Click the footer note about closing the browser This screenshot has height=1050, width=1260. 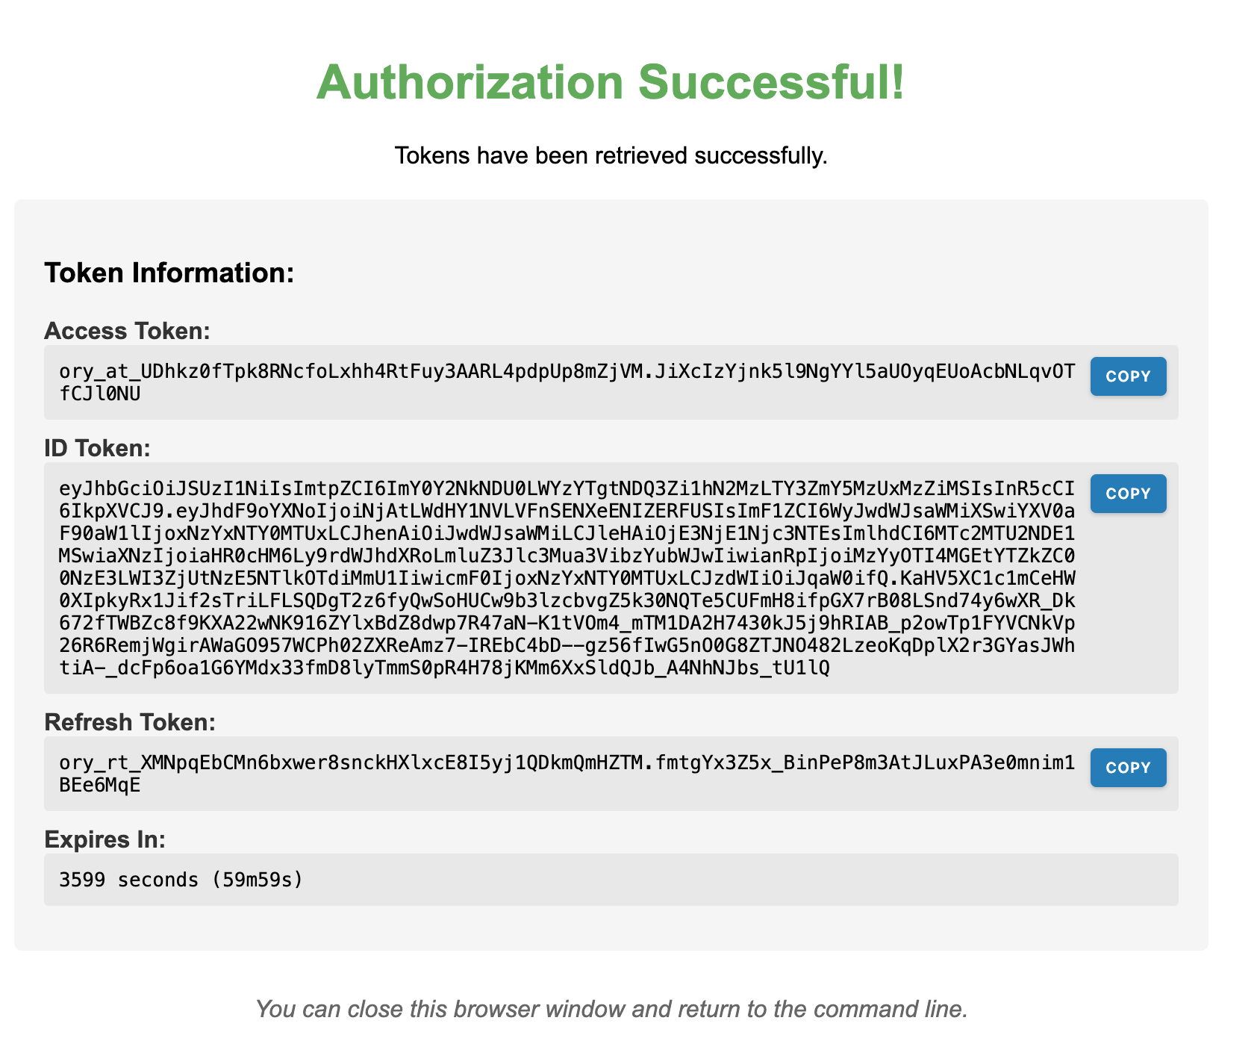[x=611, y=1009]
